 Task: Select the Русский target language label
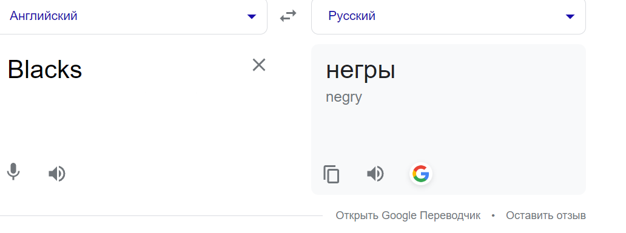[352, 16]
